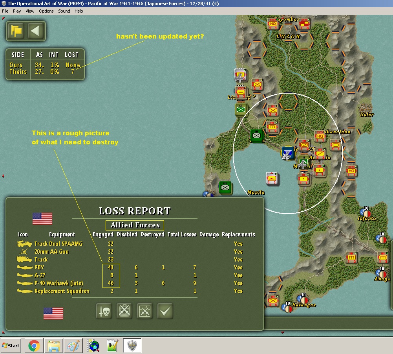Click the PBY total losses value 7
The height and width of the screenshot is (354, 393).
(195, 267)
